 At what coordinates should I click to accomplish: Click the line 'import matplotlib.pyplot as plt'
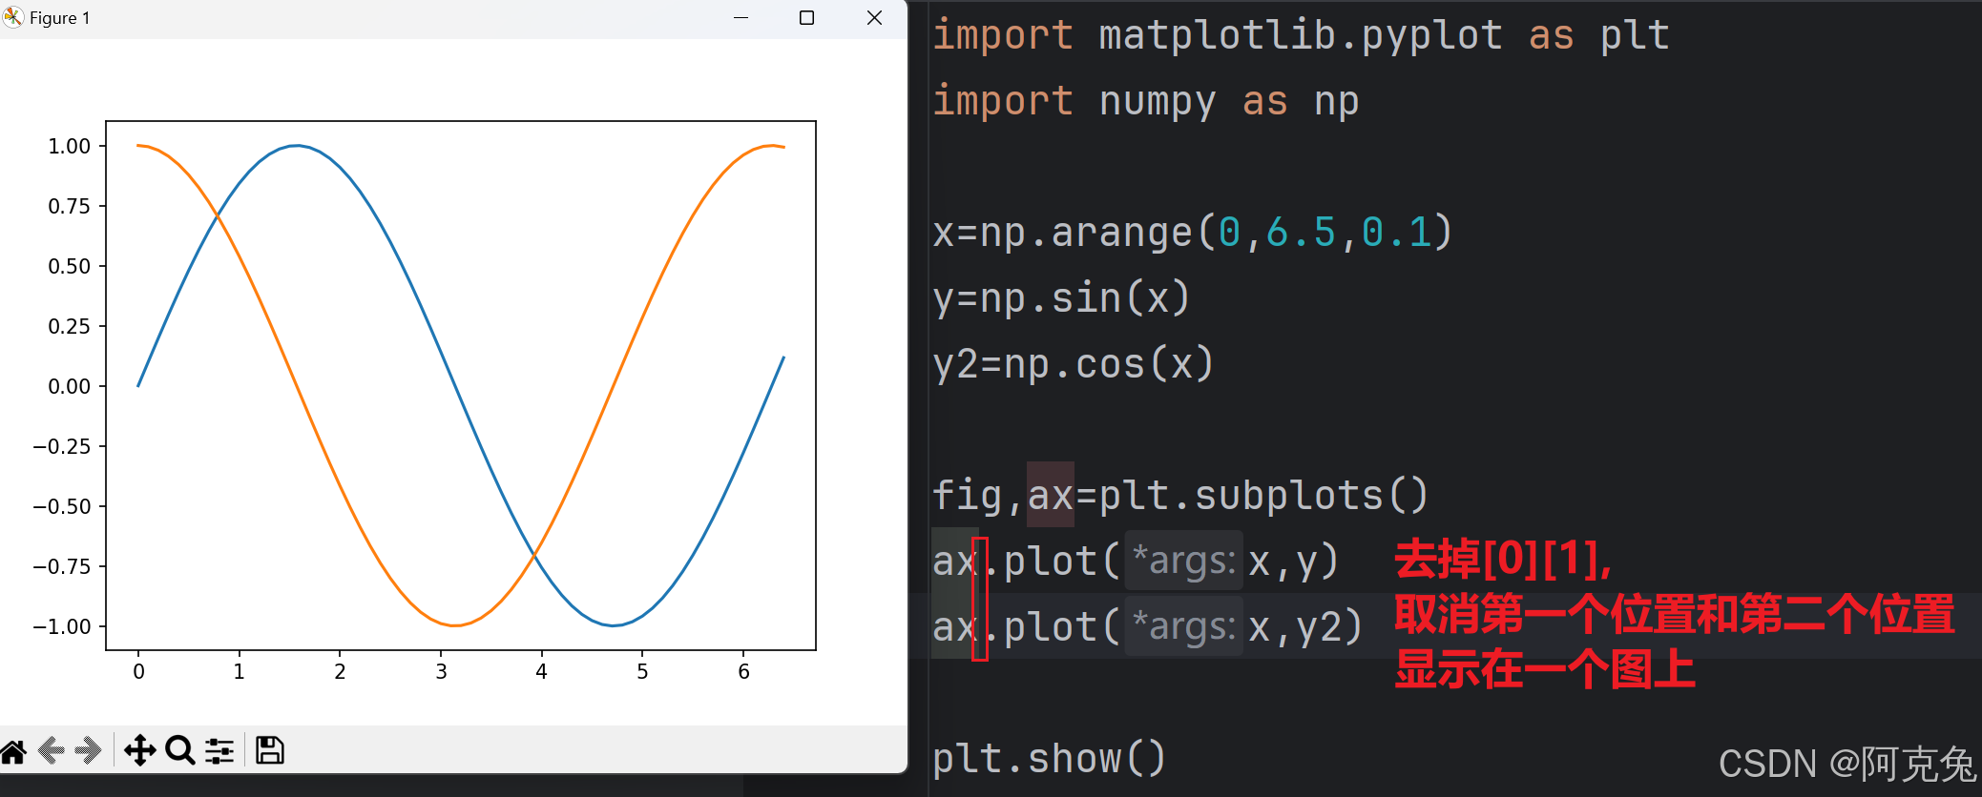coord(1301,35)
